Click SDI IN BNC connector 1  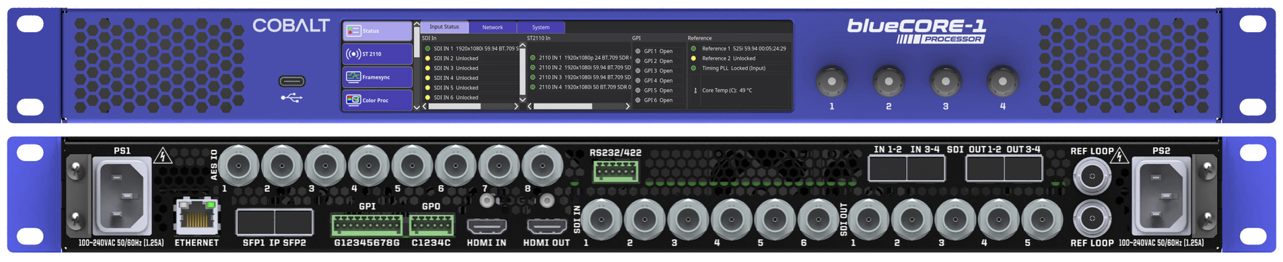pyautogui.click(x=602, y=219)
